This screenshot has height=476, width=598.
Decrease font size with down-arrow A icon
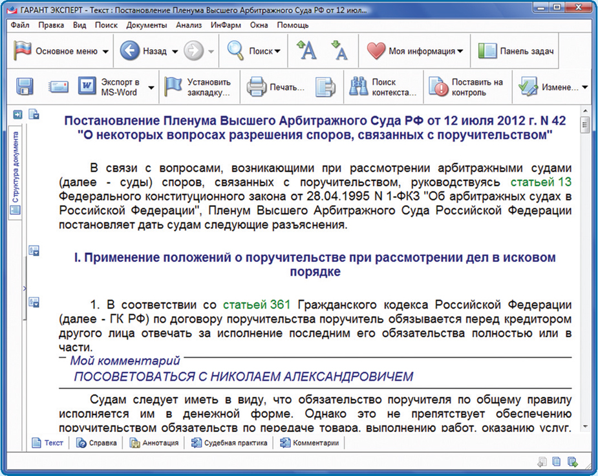(x=339, y=51)
